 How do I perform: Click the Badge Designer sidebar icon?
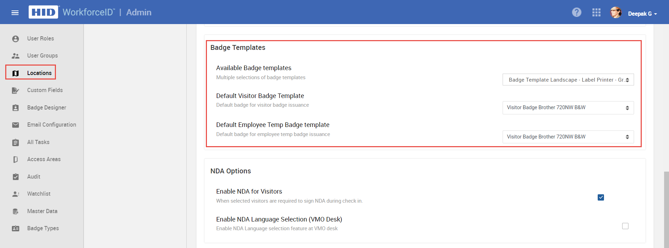tap(15, 108)
